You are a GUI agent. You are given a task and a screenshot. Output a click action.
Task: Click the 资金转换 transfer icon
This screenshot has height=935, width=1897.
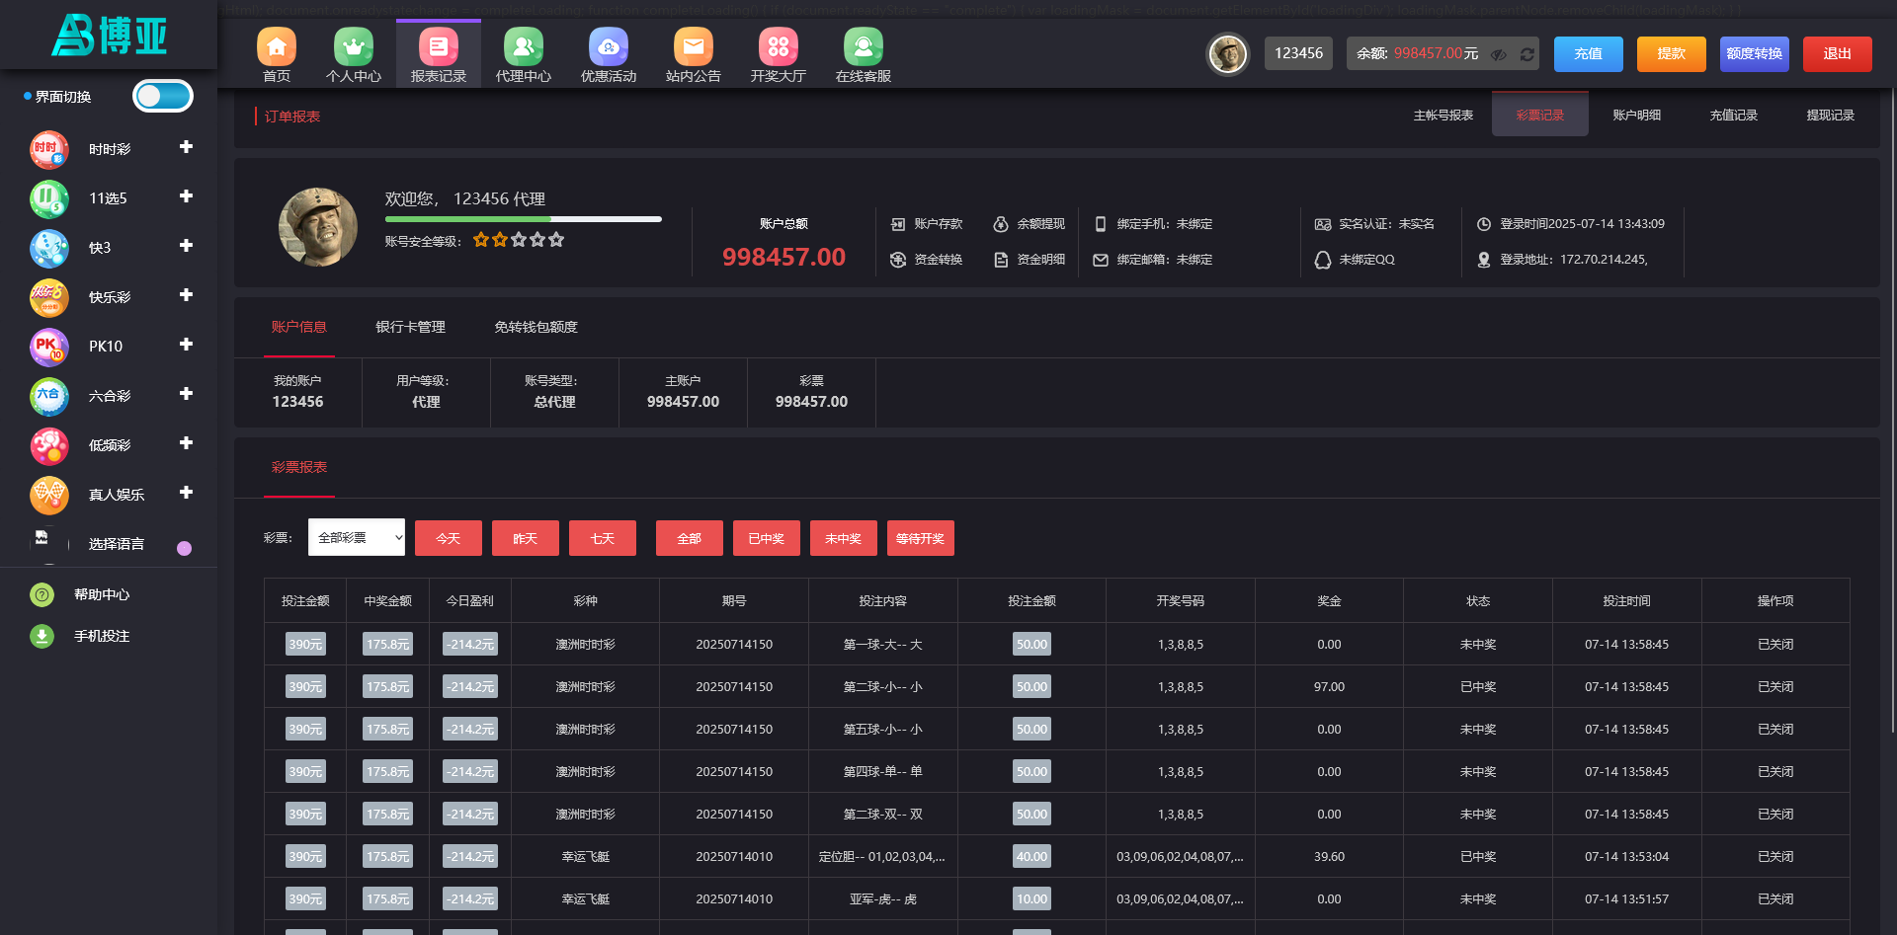pyautogui.click(x=898, y=260)
